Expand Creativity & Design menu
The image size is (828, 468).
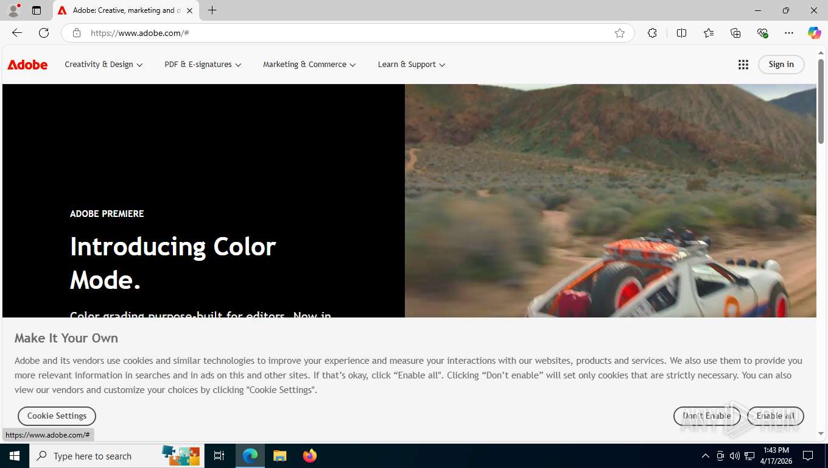103,65
